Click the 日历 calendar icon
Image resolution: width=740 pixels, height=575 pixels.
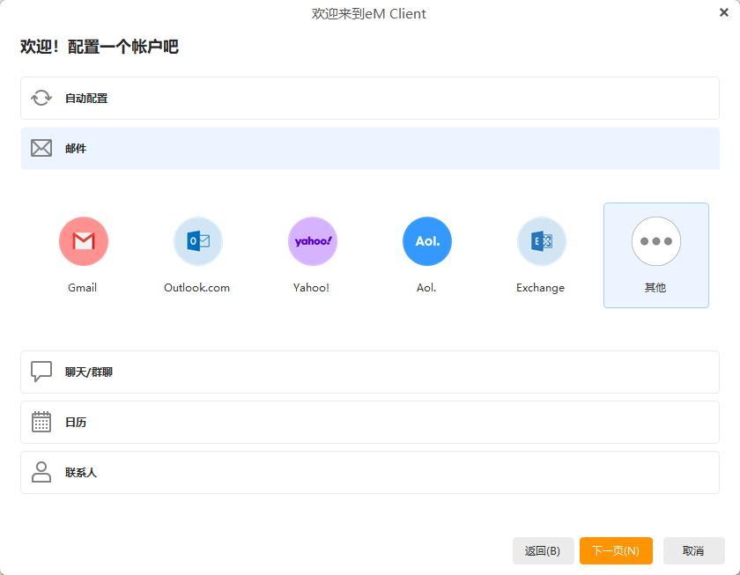coord(41,422)
